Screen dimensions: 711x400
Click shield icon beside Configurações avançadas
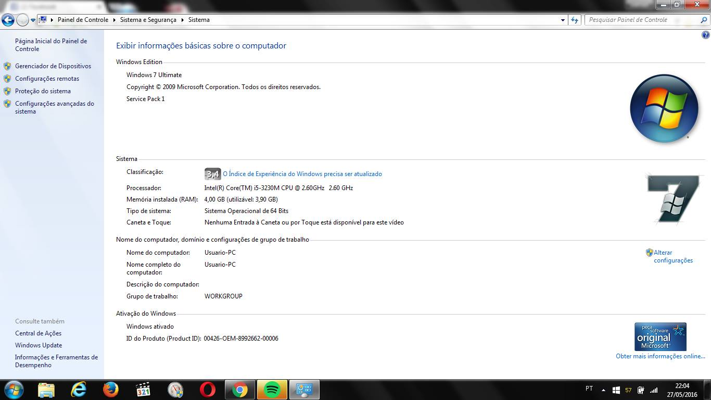7,104
